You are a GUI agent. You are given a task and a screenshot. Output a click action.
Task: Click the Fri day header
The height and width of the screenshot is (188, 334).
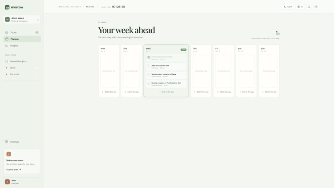pos(217,49)
